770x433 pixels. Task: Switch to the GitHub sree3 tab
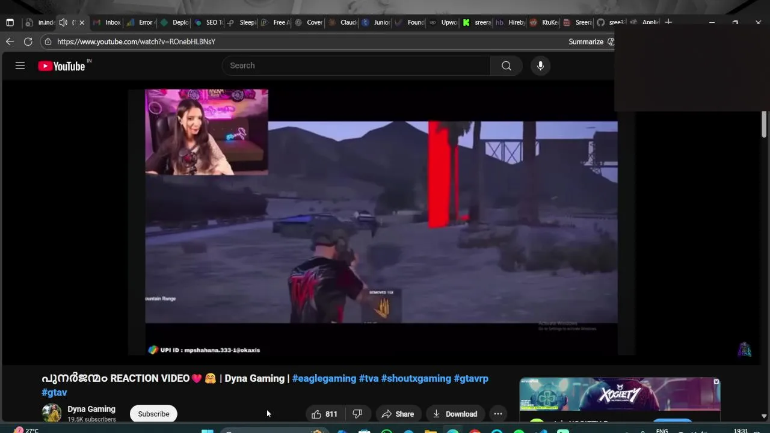coord(611,22)
